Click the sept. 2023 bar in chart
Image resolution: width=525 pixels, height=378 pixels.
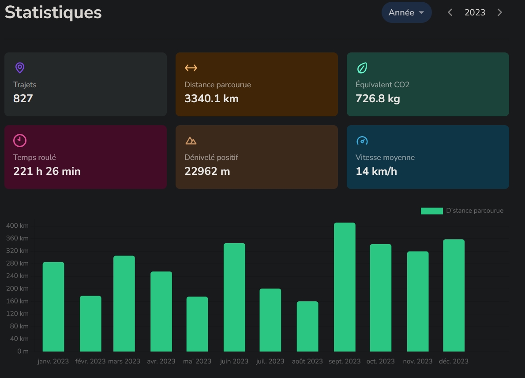point(345,287)
